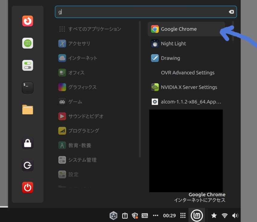Click the results list scrollbar
This screenshot has width=257, height=222.
click(233, 31)
